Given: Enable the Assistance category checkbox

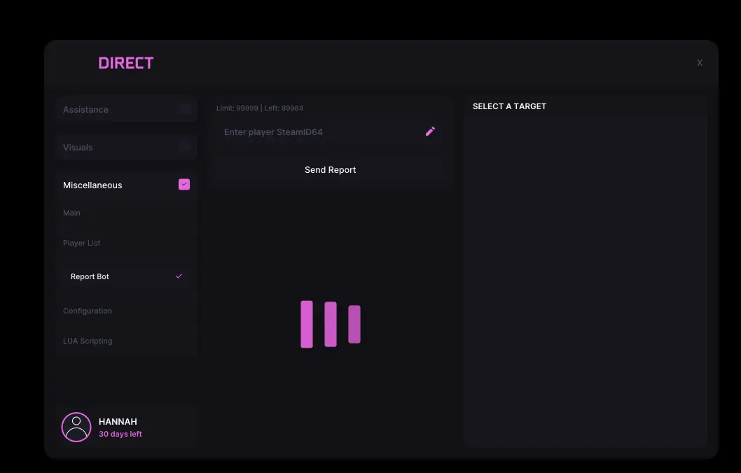Looking at the screenshot, I should [183, 108].
